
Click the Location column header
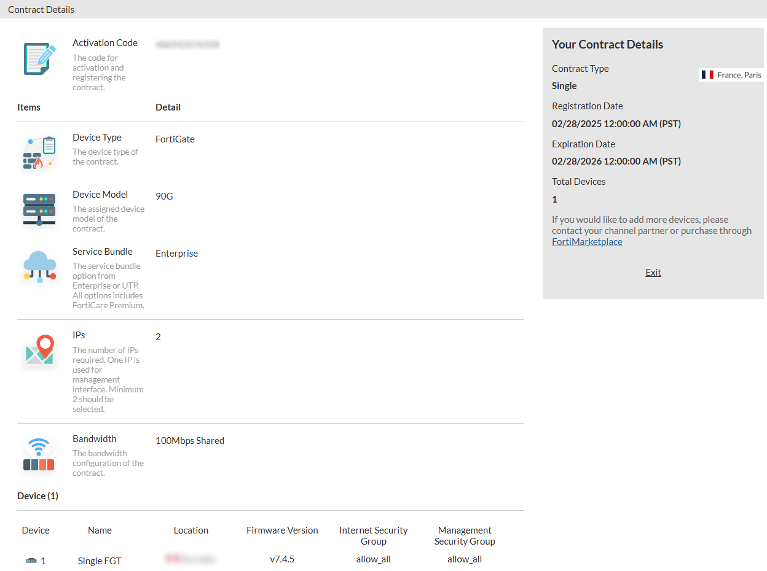[x=191, y=530]
